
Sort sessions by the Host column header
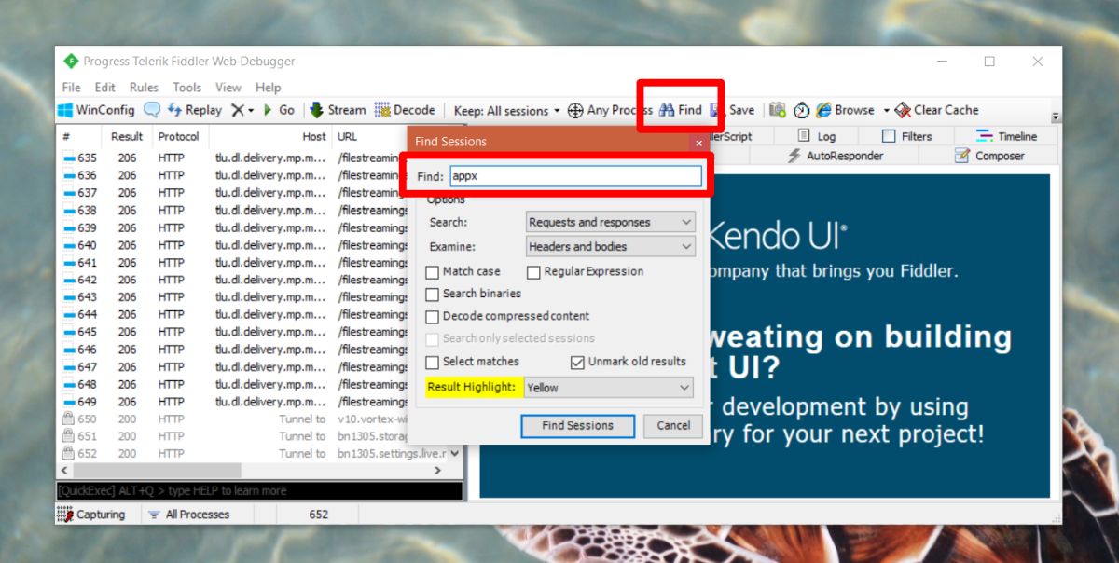tap(271, 137)
